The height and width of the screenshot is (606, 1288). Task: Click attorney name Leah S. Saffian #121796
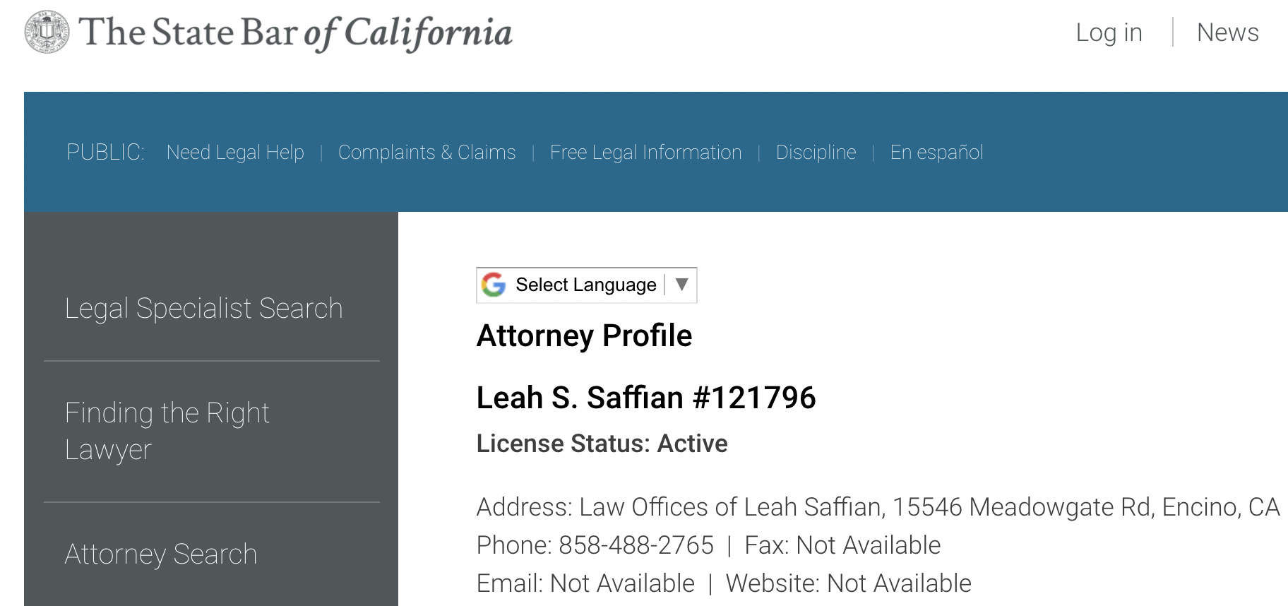(646, 398)
